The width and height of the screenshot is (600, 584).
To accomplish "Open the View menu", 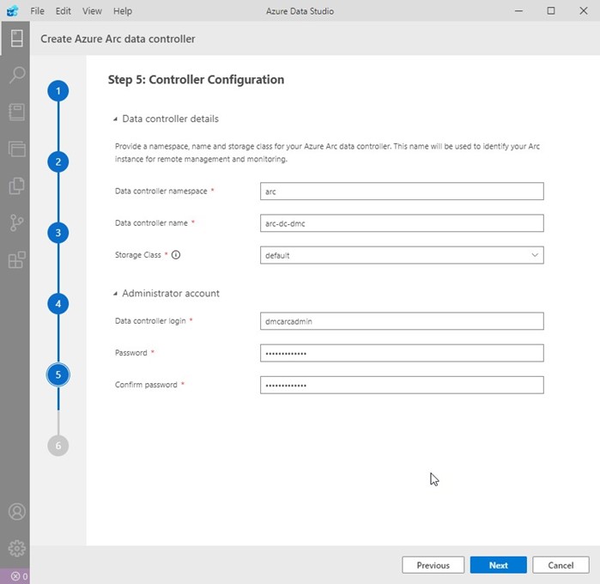I will tap(92, 11).
